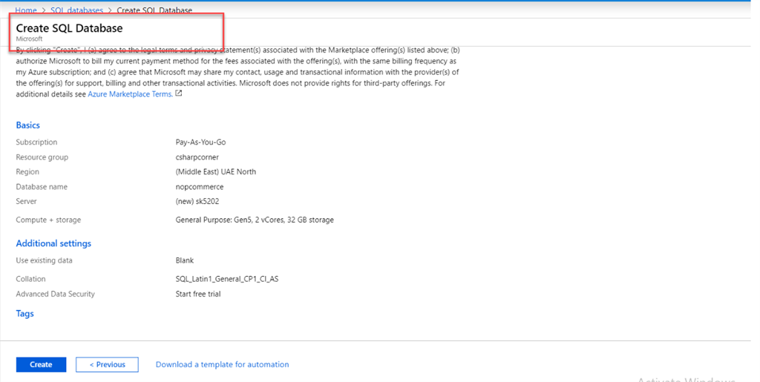The height and width of the screenshot is (382, 760).
Task: Click the SQL_Latin1_General_CP1_CI_AS collation value
Action: 226,279
